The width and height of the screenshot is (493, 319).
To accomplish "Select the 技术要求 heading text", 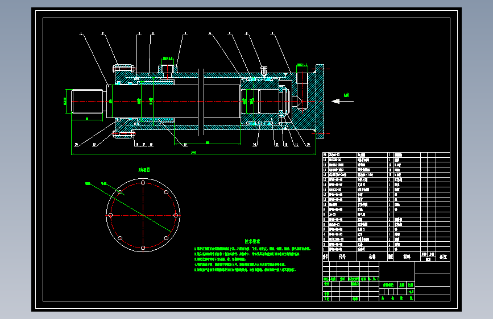I will (x=252, y=241).
